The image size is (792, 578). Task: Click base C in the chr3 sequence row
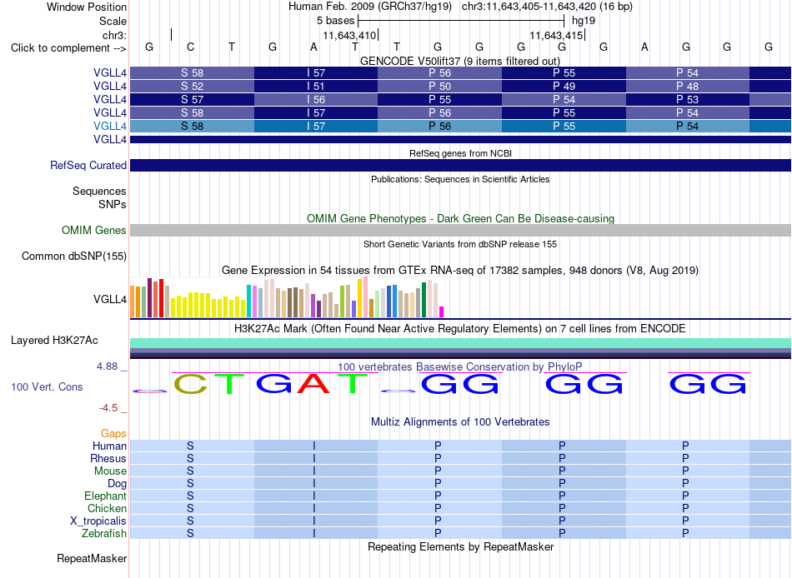pos(190,47)
